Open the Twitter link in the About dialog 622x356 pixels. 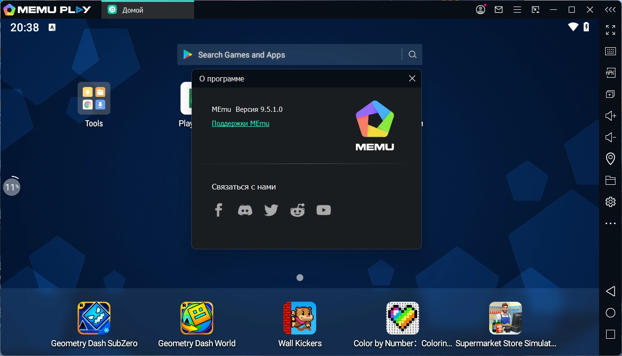pyautogui.click(x=271, y=210)
